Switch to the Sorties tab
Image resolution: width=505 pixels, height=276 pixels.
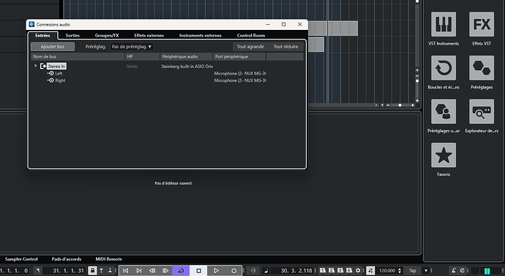72,35
